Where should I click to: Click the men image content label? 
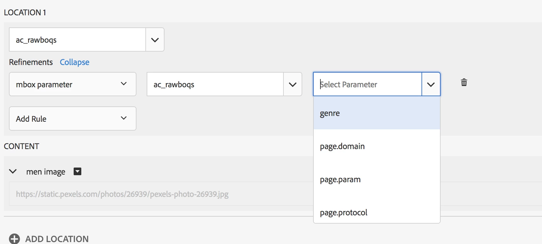click(46, 172)
